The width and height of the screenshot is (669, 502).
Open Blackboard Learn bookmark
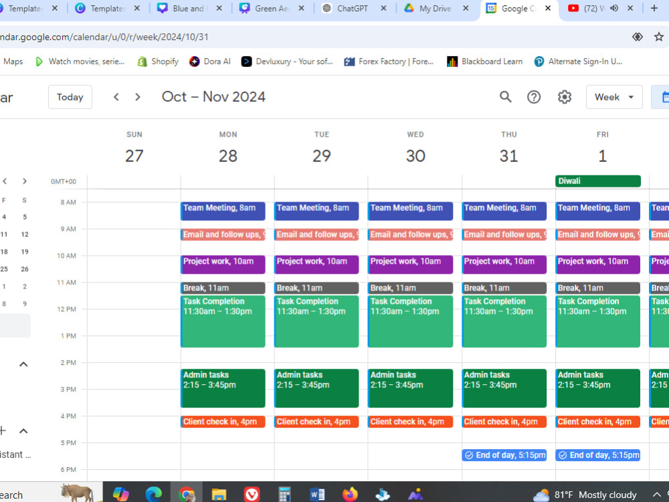pyautogui.click(x=484, y=62)
